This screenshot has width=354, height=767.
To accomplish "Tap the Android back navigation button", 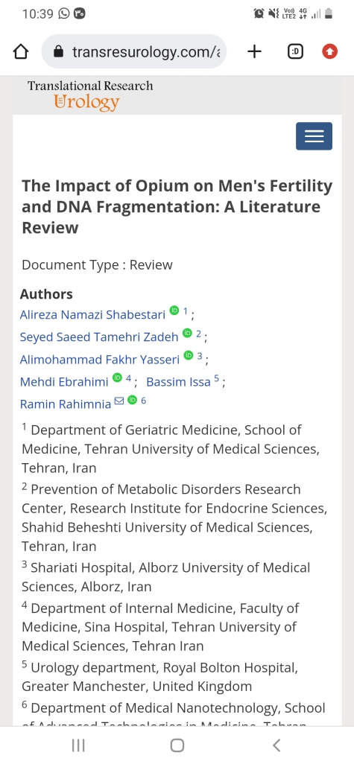I will pyautogui.click(x=276, y=745).
